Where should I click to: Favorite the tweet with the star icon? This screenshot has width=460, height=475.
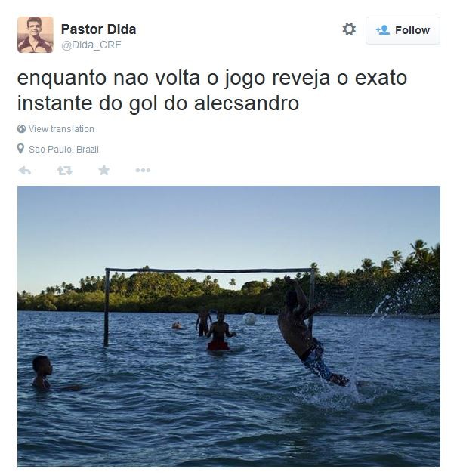104,170
